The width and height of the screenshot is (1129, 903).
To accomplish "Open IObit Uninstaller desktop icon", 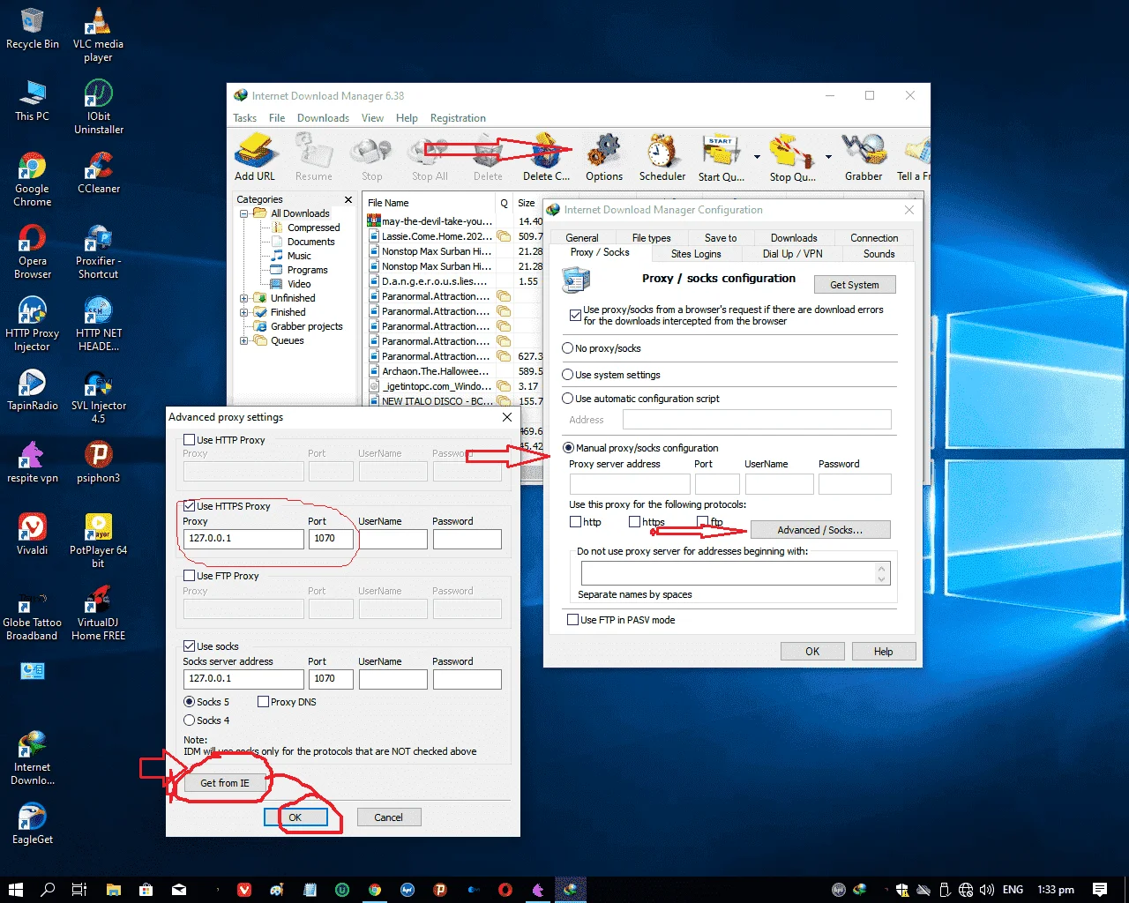I will 98,107.
